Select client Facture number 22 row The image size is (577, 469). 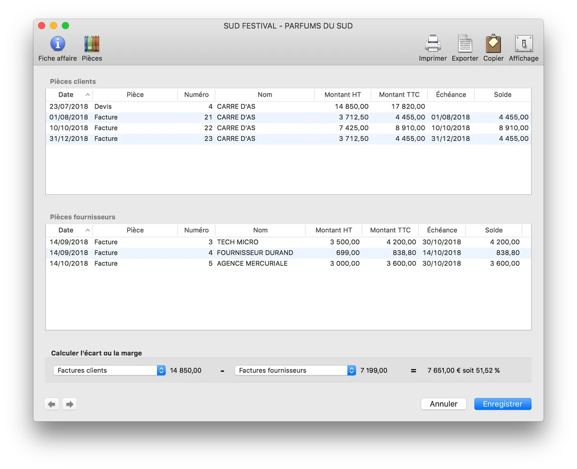(x=288, y=128)
